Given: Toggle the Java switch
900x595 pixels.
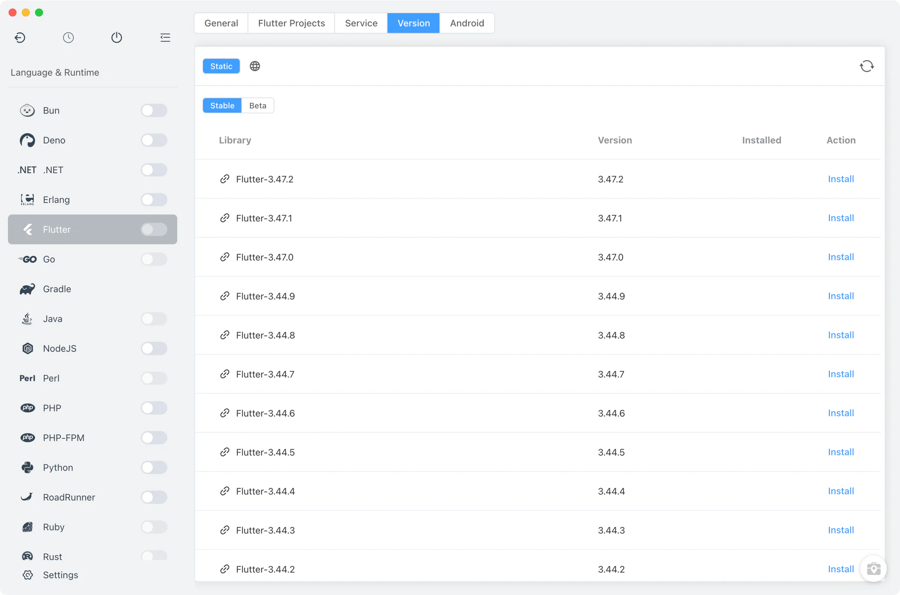Looking at the screenshot, I should tap(154, 319).
